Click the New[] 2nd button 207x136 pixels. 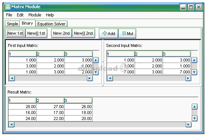(x=83, y=33)
